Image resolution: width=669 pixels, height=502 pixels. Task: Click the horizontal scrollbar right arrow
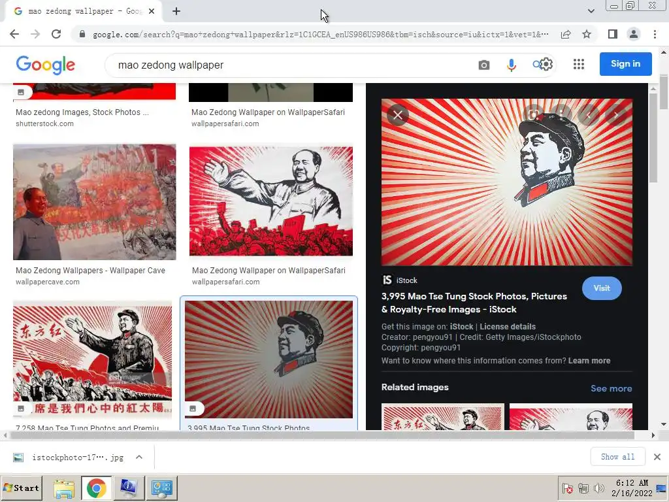coord(653,435)
